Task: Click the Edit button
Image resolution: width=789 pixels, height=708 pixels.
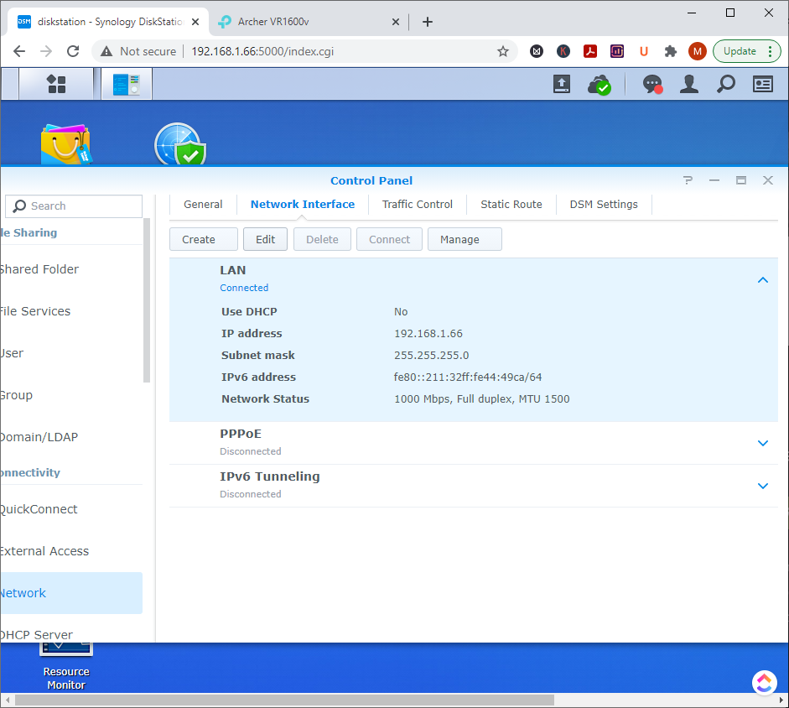Action: [265, 239]
